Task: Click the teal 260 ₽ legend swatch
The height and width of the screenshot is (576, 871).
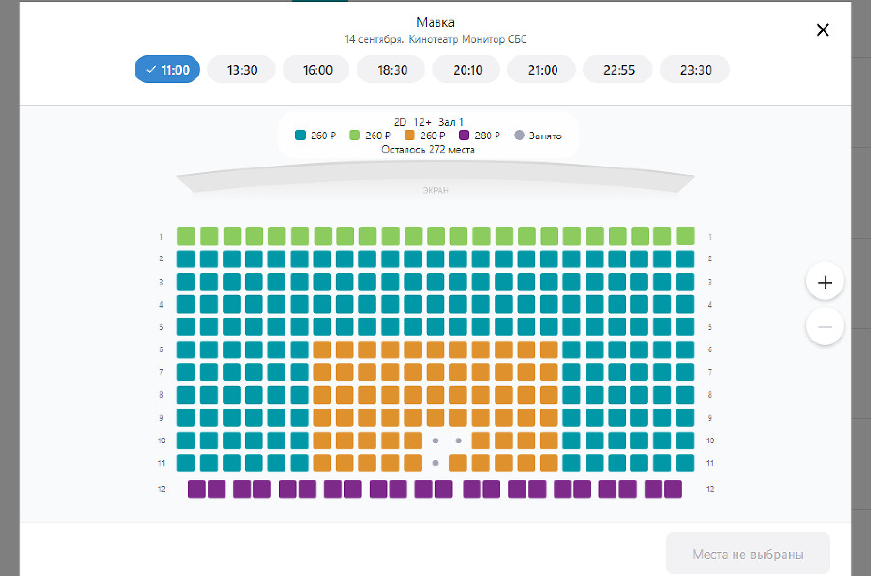Action: 301,136
